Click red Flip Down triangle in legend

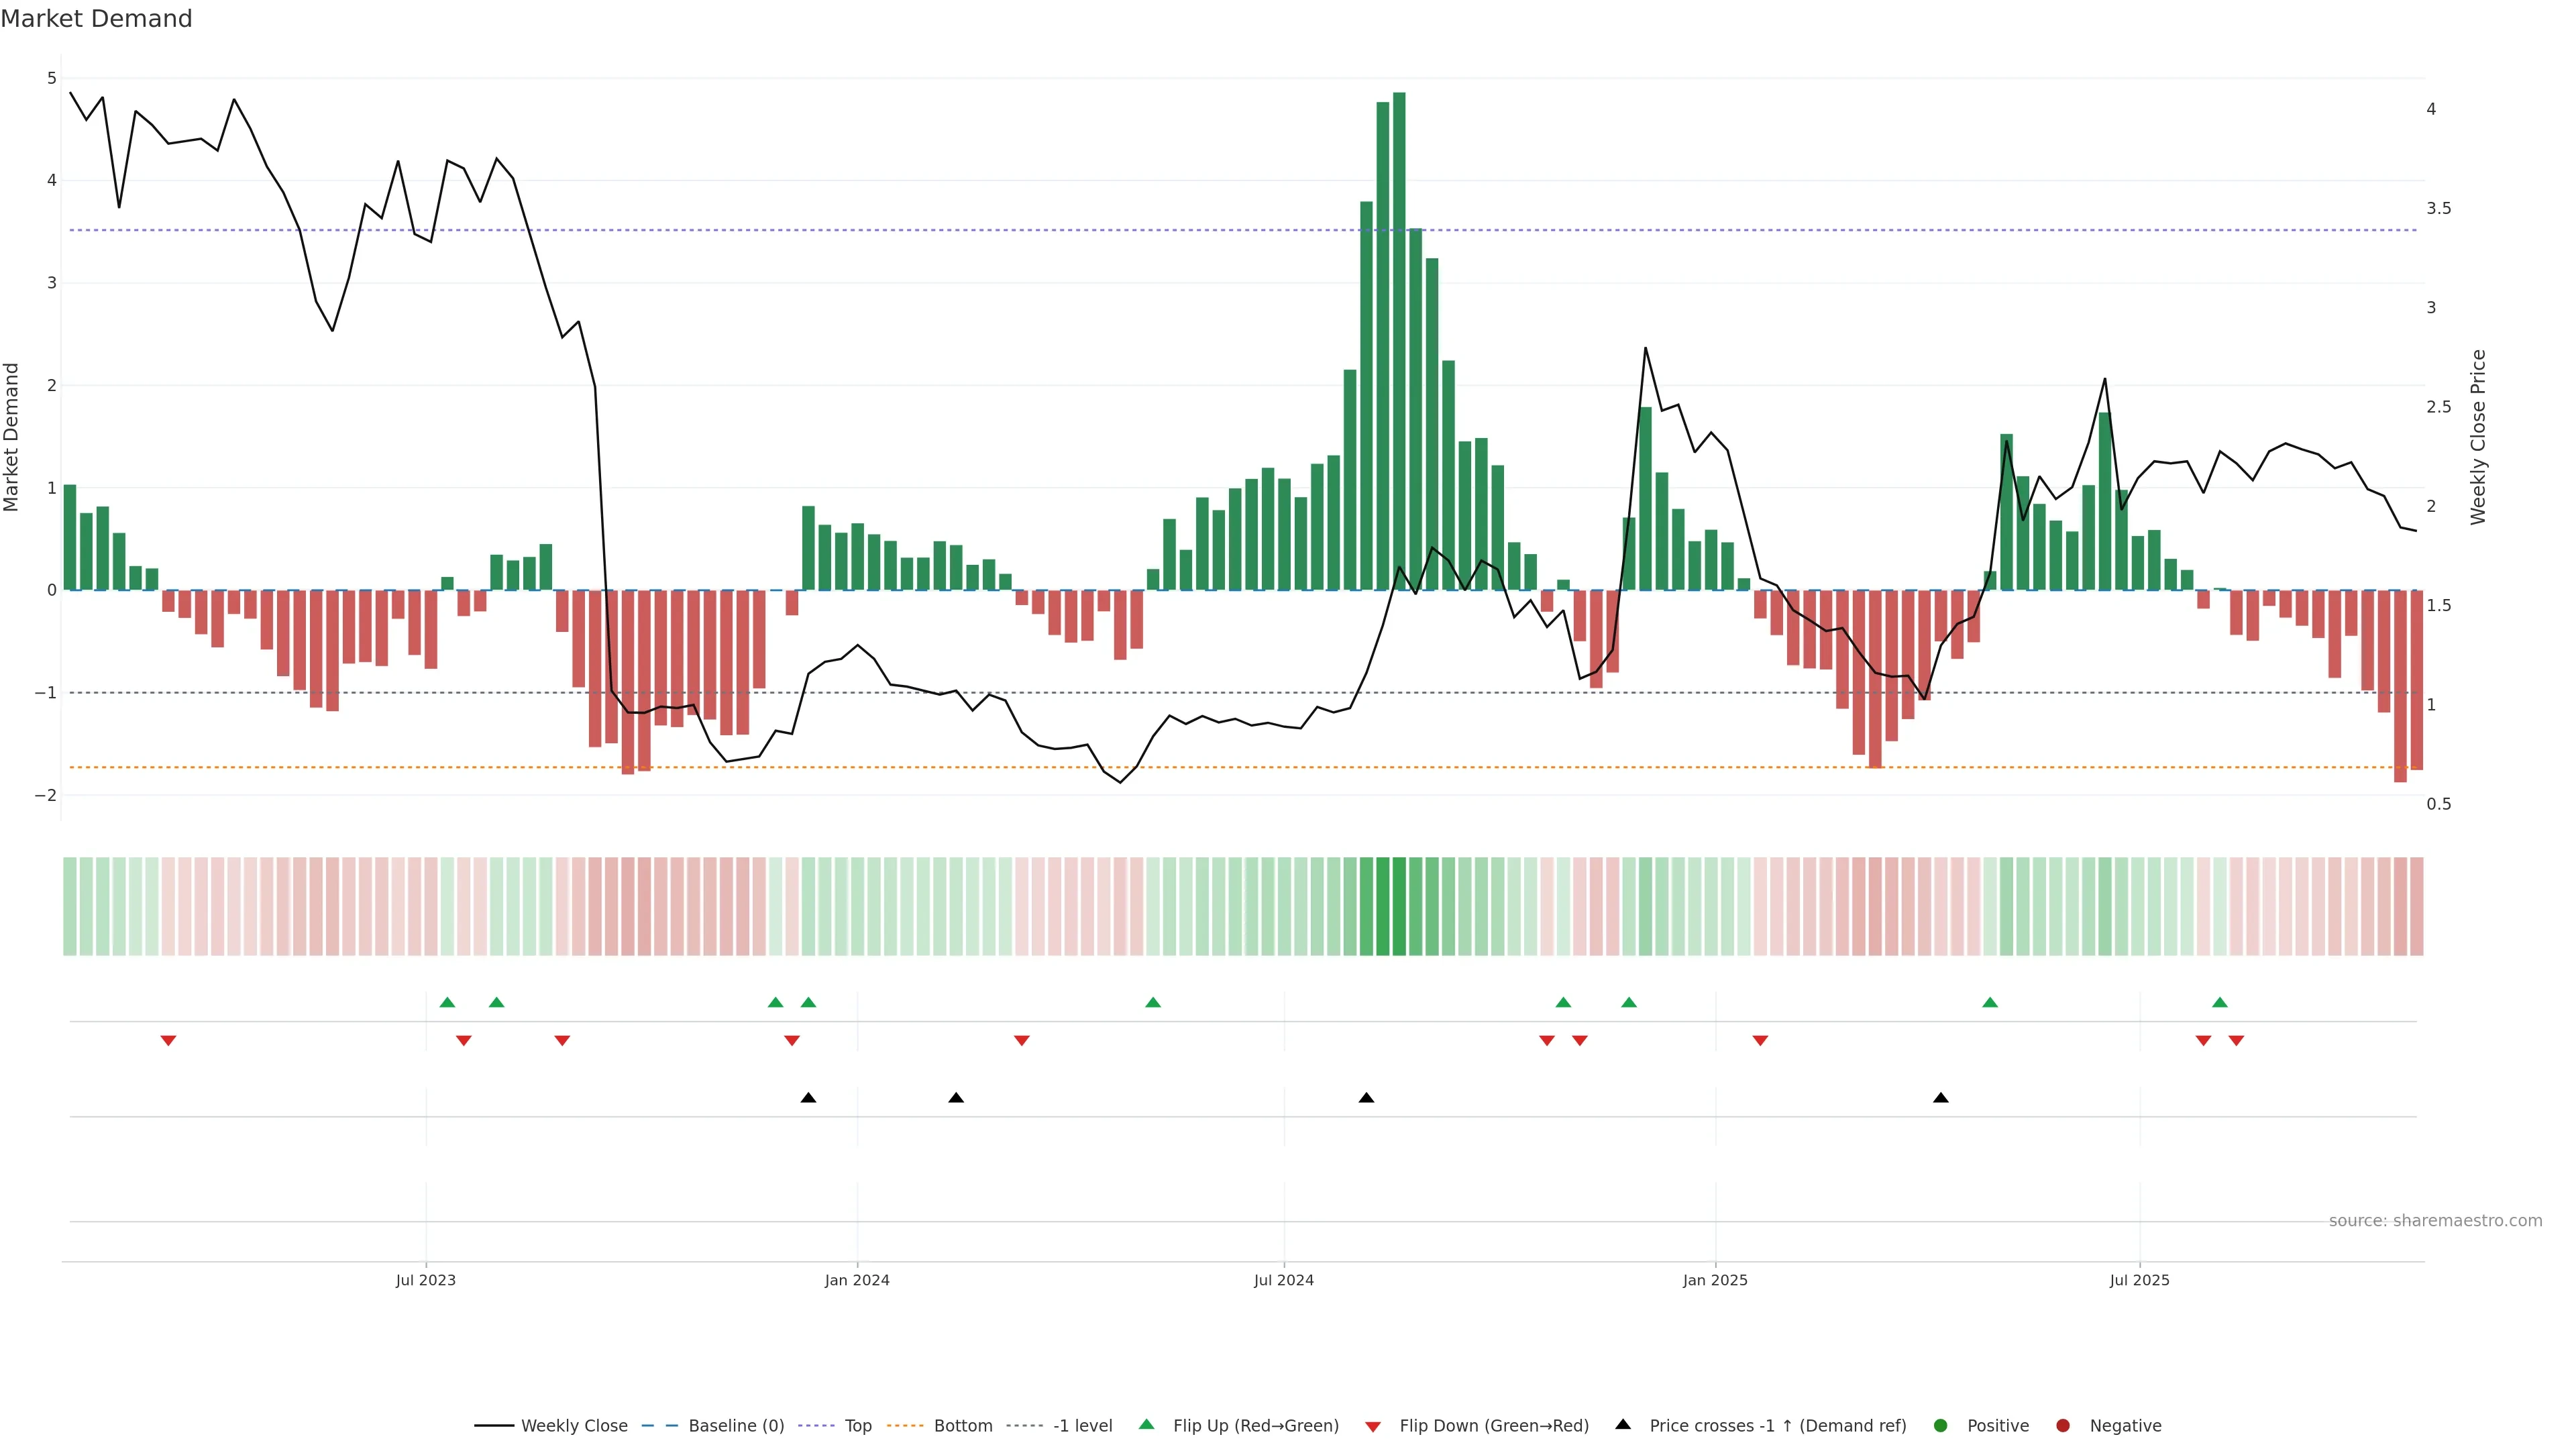click(1372, 1426)
